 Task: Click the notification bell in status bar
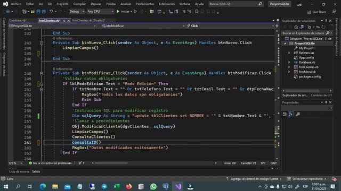(x=334, y=179)
